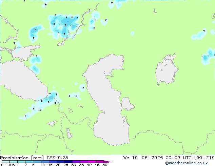Select the legend swatch between 5 and 10

[37, 162]
